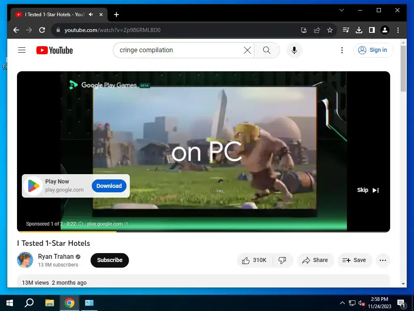
Task: Open Chrome profile menu
Action: [385, 30]
